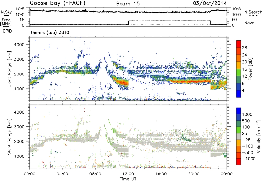Click the blue top segment of Velocity colorbar
This screenshot has height=181, width=262.
[x=239, y=111]
